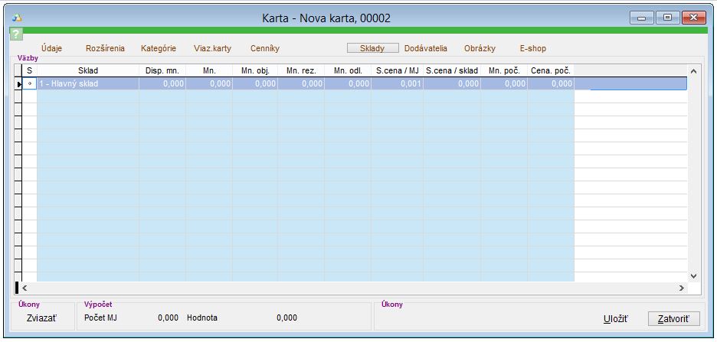Click the Sklad column header

coord(88,70)
